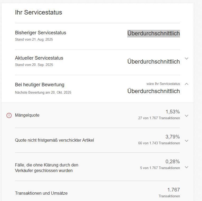Viewport: 202px width, 201px height.
Task: Click the Ihr Servicestatus heading
Action: (x=39, y=12)
